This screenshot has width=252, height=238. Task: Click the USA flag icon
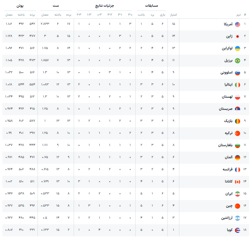pos(237,24)
